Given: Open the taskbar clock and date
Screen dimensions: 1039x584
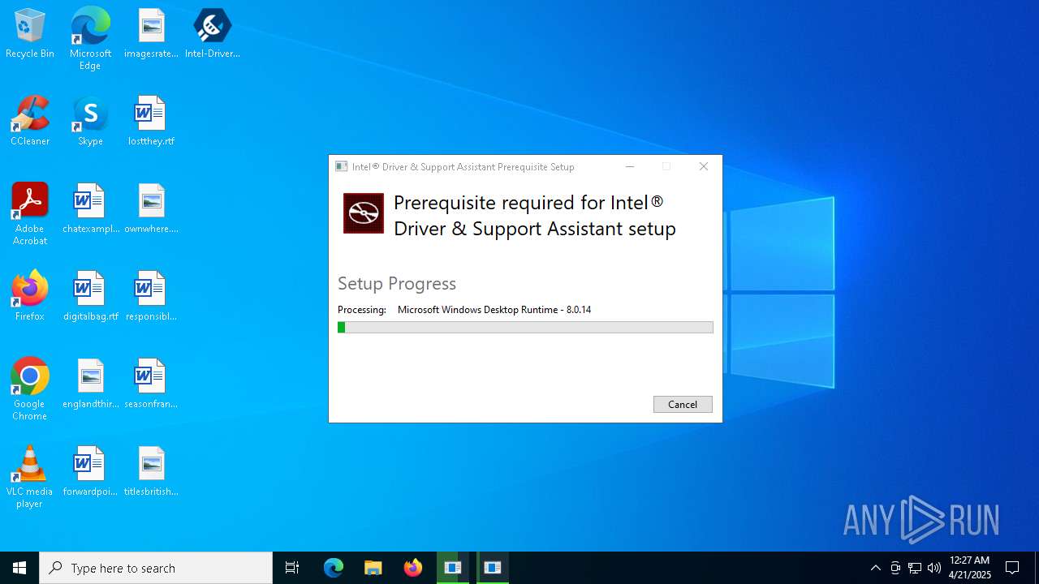Looking at the screenshot, I should 970,568.
